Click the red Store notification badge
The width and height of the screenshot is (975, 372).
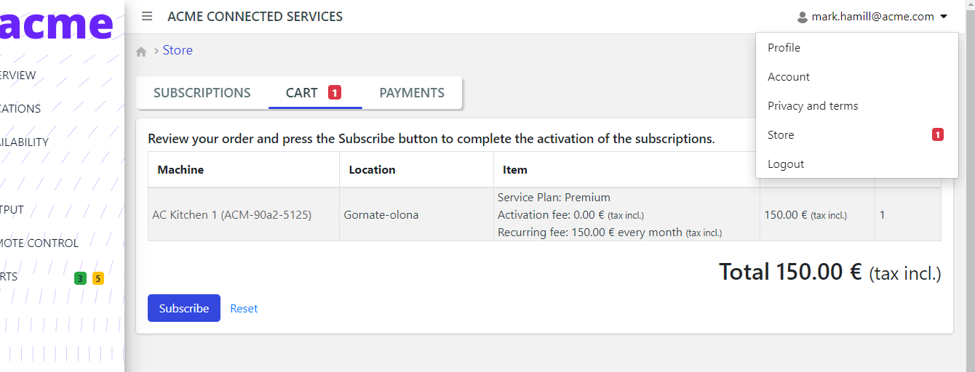coord(938,134)
